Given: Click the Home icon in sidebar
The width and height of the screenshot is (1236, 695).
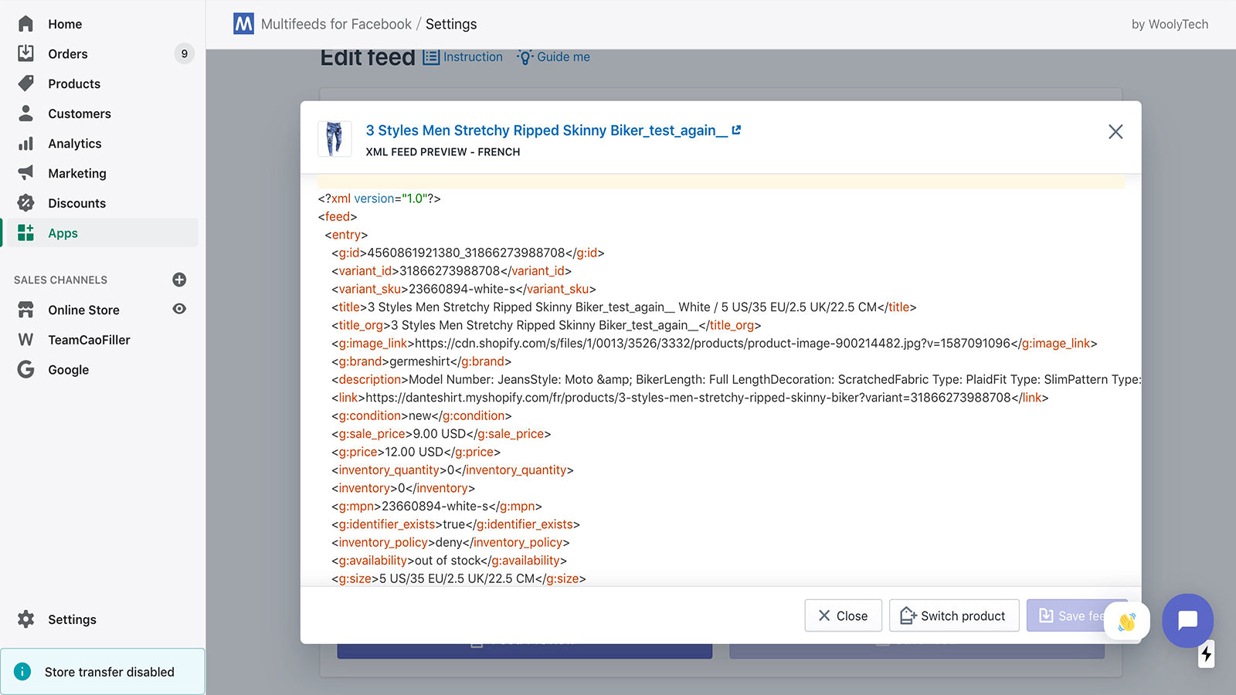Looking at the screenshot, I should (x=25, y=24).
